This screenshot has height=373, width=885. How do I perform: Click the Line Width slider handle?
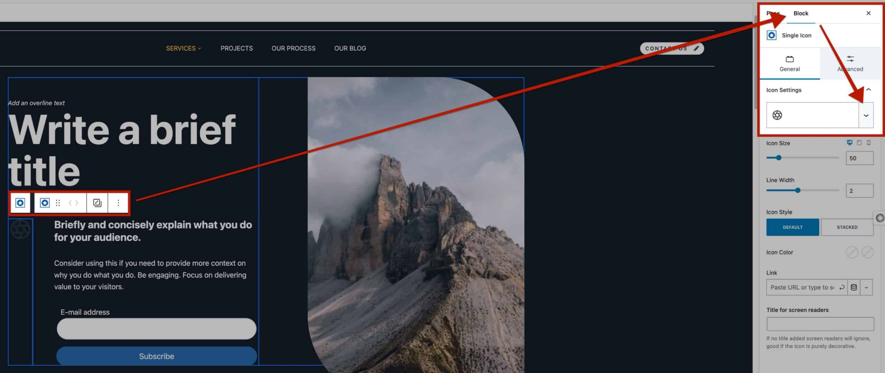(x=798, y=190)
